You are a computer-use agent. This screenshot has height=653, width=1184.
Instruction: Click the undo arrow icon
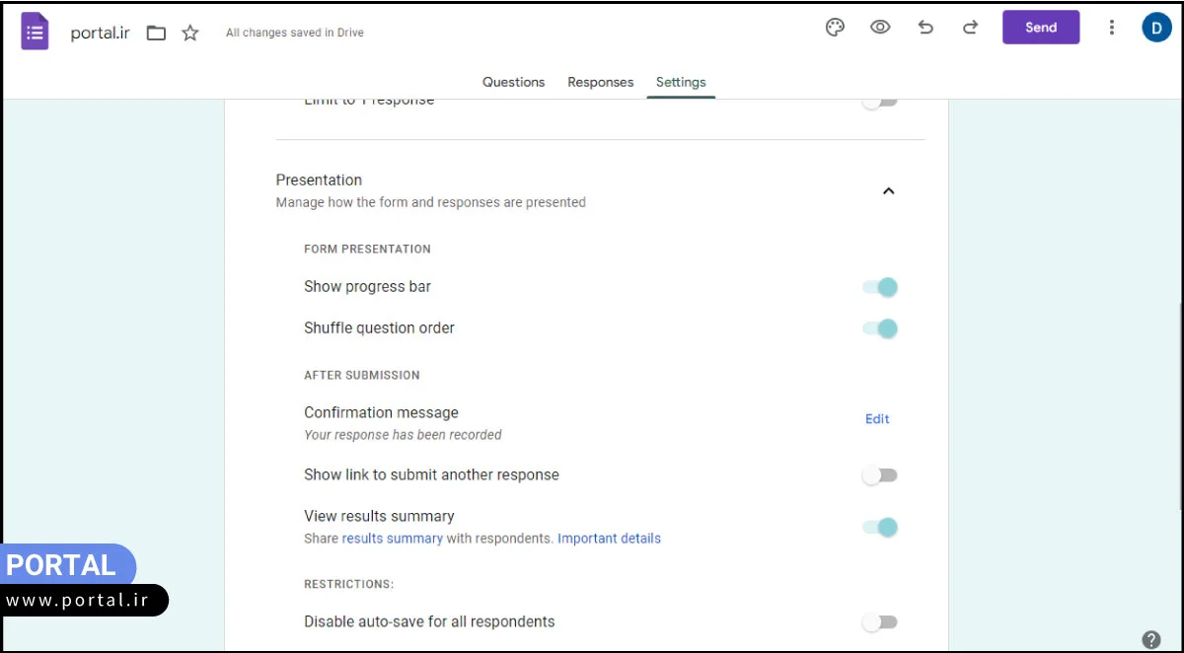925,28
